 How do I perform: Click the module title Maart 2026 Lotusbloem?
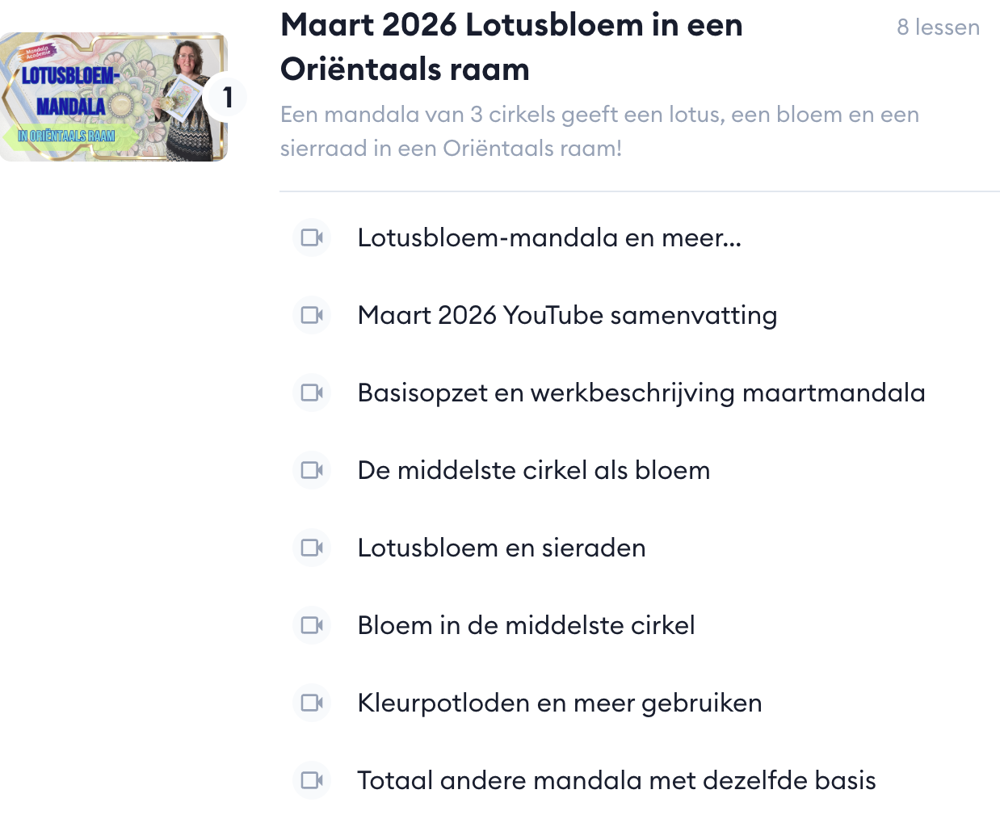(x=511, y=47)
